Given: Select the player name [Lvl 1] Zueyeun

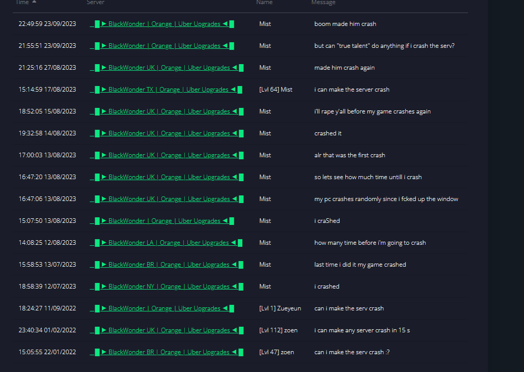Looking at the screenshot, I should [280, 308].
